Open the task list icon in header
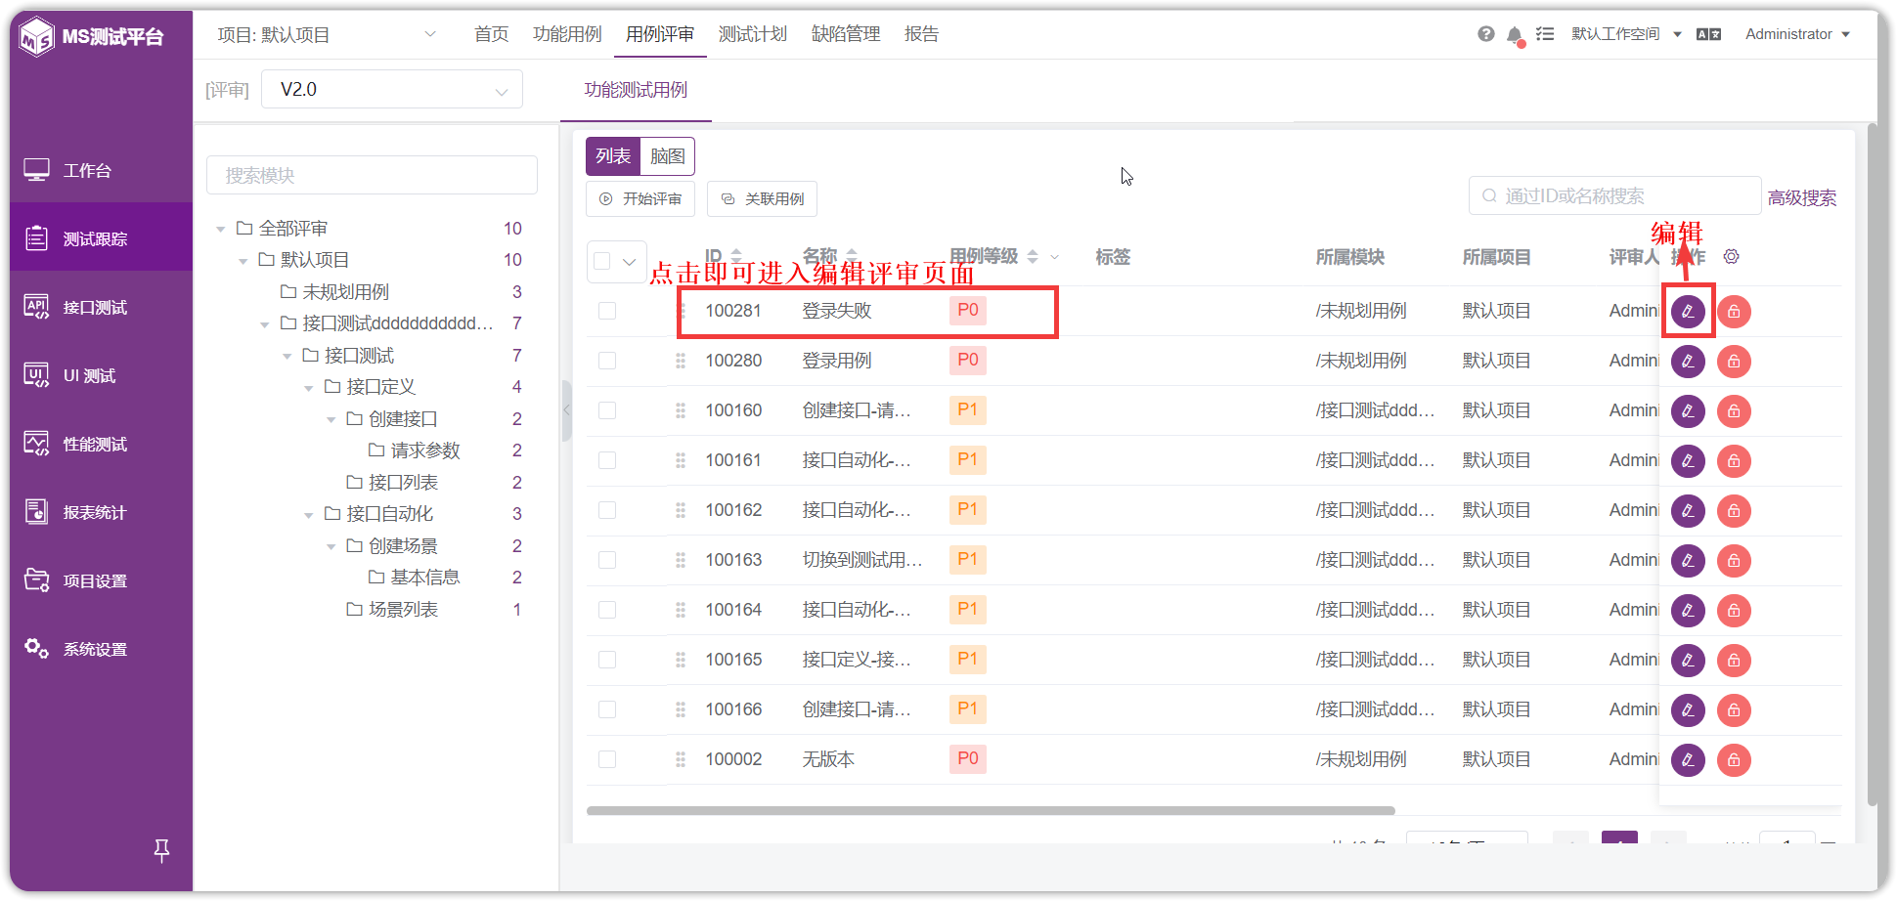Screen dimensions: 1897x901 click(x=1545, y=34)
